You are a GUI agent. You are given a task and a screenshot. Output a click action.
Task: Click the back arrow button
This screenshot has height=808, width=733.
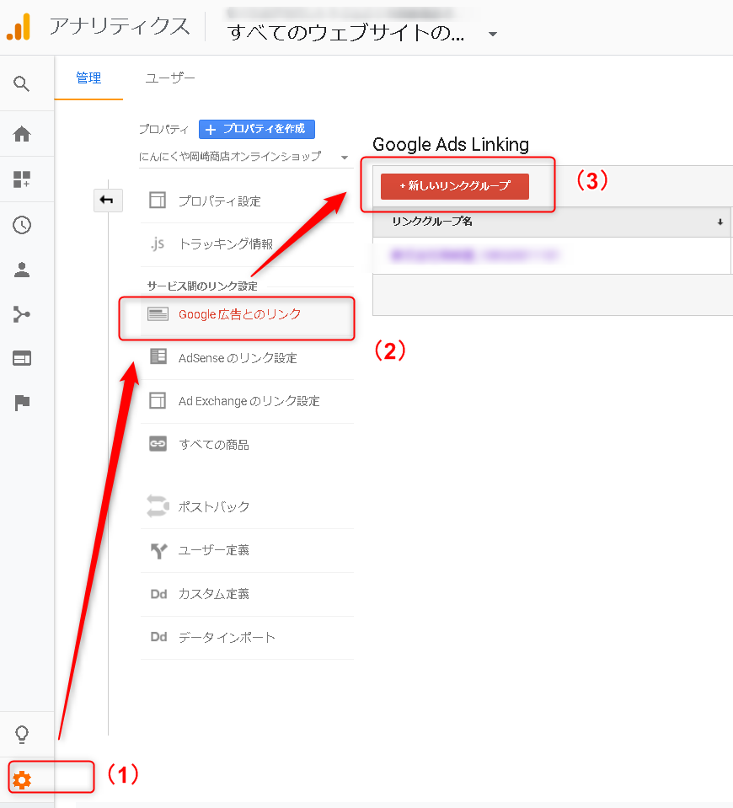[x=108, y=200]
